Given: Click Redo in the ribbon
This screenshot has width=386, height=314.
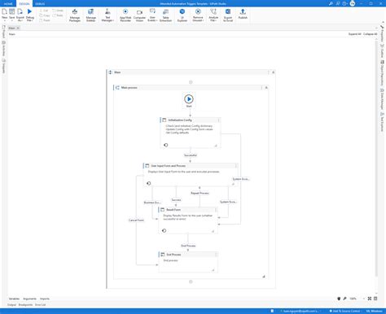Looking at the screenshot, I should pyautogui.click(x=58, y=15).
